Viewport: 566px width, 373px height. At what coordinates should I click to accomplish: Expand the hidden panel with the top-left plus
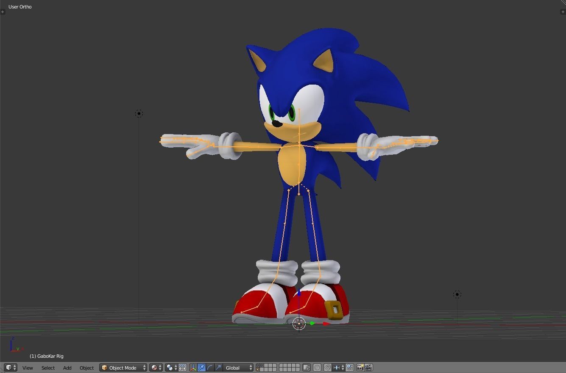pos(3,11)
